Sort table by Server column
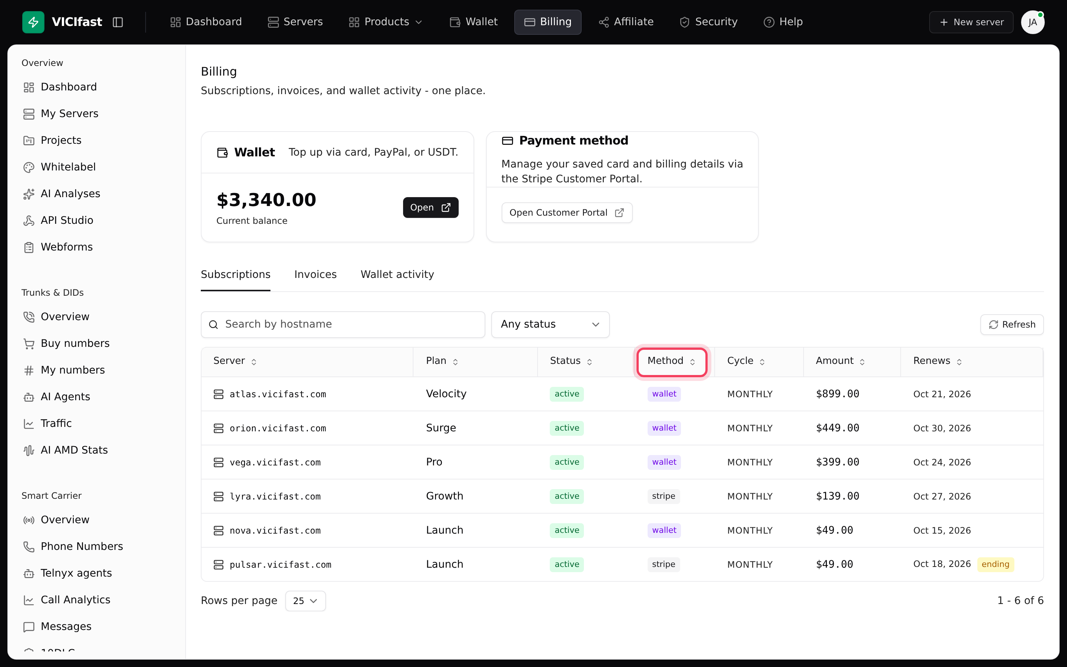Screen dimensions: 1067x667 pos(235,361)
